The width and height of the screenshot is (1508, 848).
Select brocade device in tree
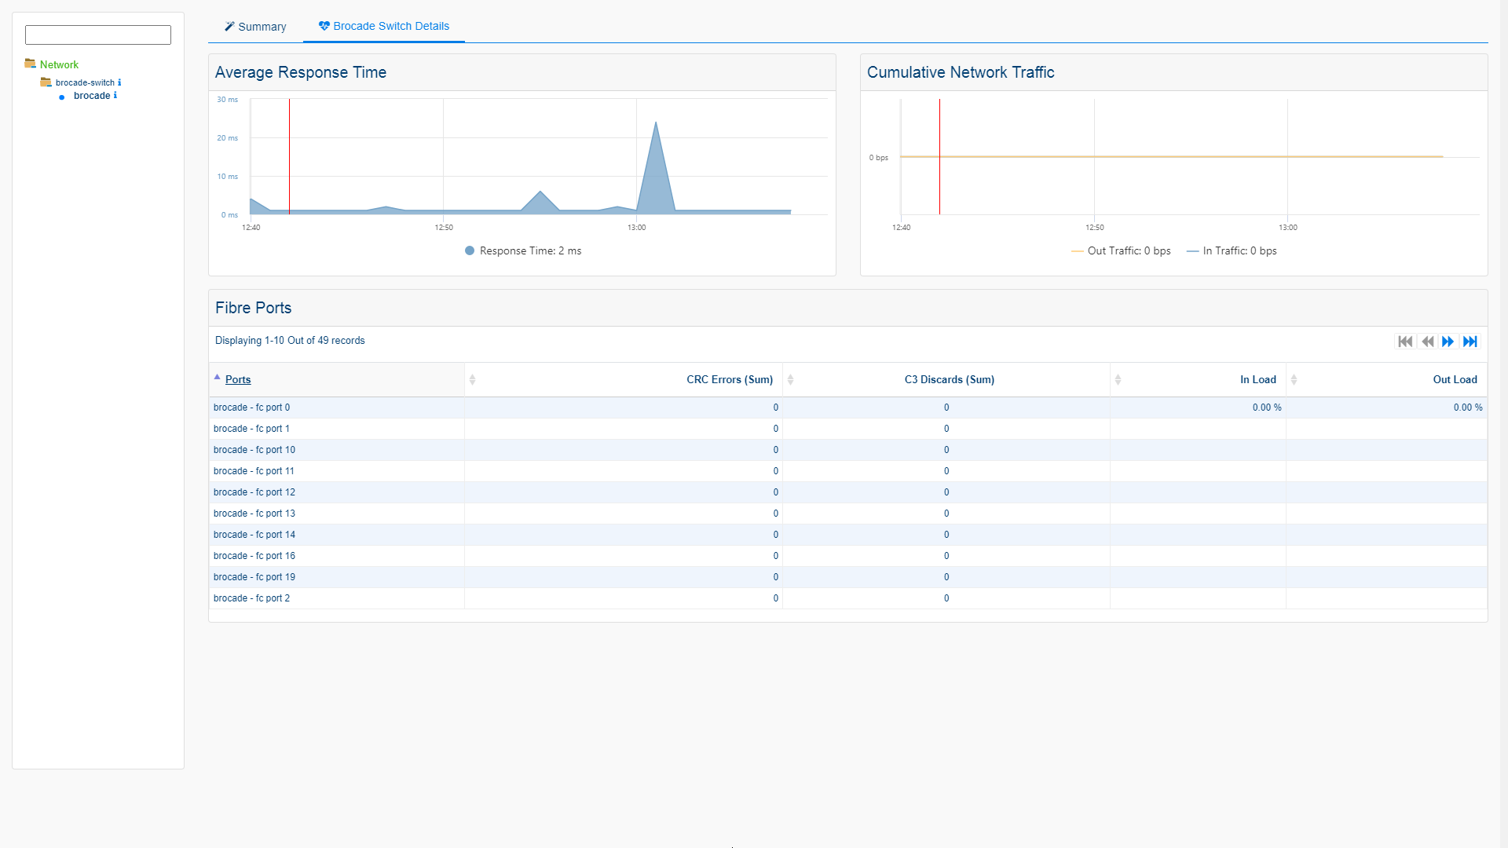point(92,96)
